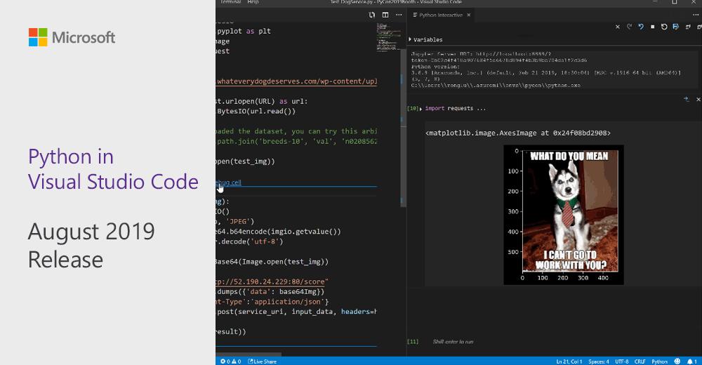This screenshot has height=365, width=702.
Task: Click the post(service_uri, input_data line
Action: (x=297, y=312)
